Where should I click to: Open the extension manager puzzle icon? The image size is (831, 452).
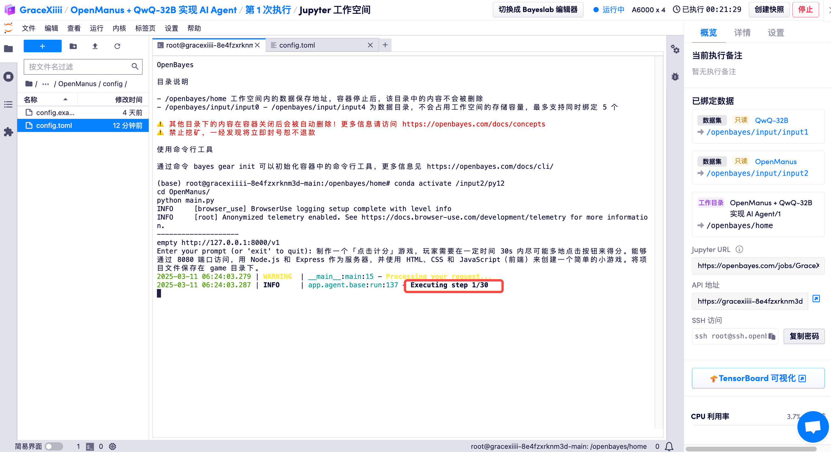click(x=8, y=132)
